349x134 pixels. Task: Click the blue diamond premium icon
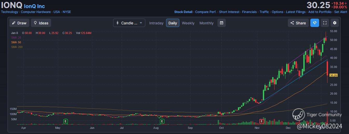(315, 23)
